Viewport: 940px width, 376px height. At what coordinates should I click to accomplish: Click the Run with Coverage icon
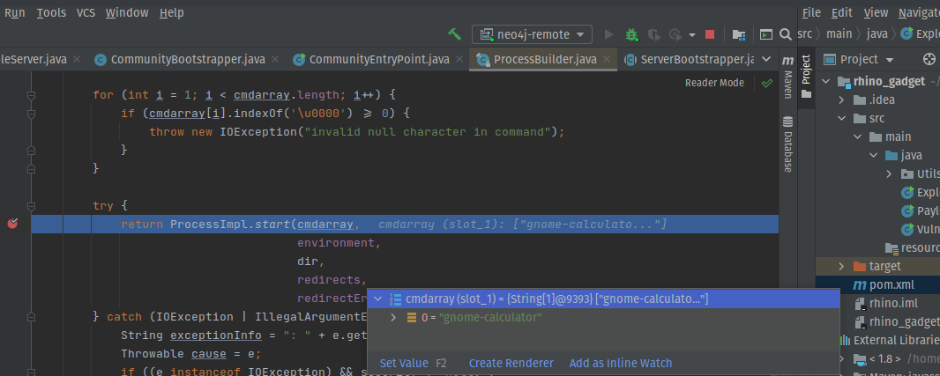(653, 34)
